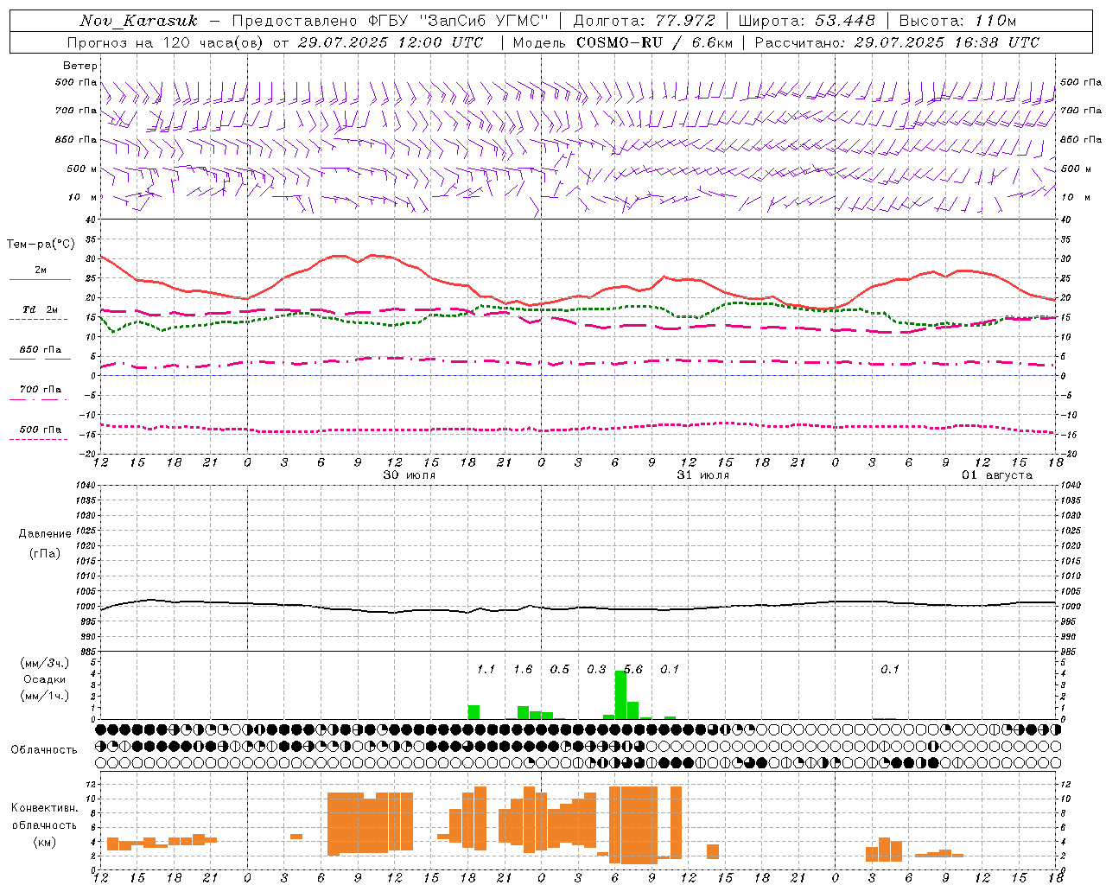Click the "30 июля" date label
The image size is (1106, 885).
click(410, 475)
